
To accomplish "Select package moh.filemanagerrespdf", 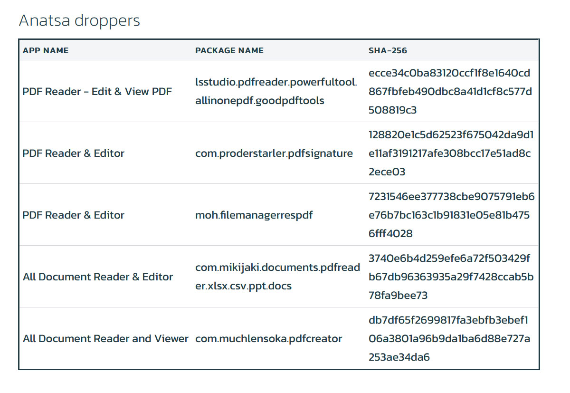I will 254,215.
